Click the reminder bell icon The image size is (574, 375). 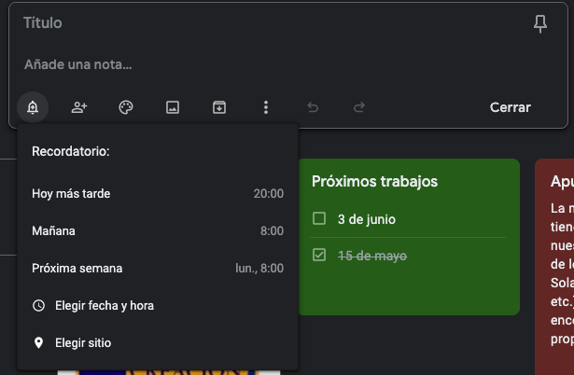[33, 107]
